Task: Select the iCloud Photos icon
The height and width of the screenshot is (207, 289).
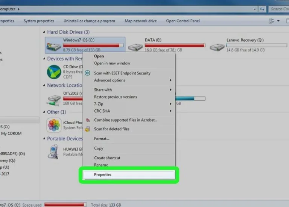Action: (x=54, y=125)
